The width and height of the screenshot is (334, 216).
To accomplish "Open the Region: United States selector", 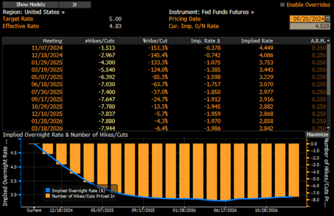I will click(33, 12).
